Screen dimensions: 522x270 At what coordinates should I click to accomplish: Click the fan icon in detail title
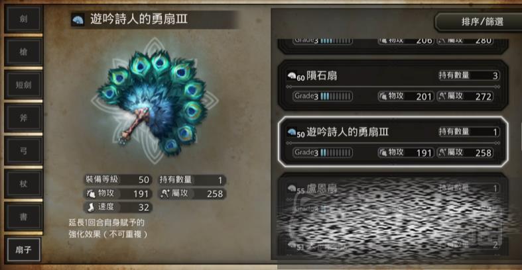(78, 20)
